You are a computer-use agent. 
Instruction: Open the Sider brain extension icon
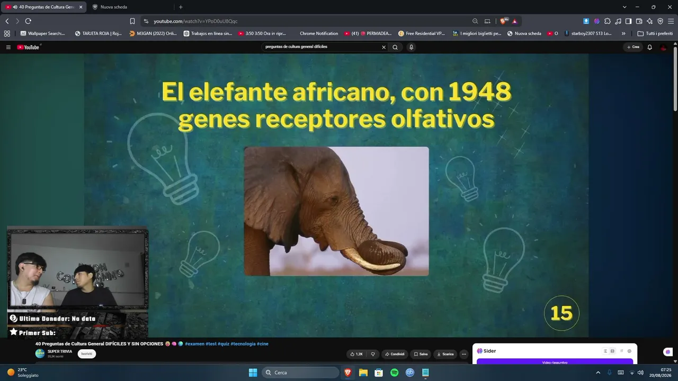597,21
